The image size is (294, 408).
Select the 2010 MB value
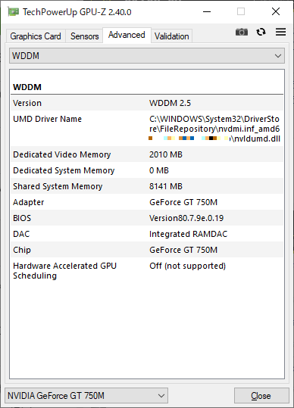pos(166,154)
